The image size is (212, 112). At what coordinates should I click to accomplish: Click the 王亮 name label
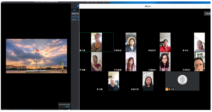[172, 89]
